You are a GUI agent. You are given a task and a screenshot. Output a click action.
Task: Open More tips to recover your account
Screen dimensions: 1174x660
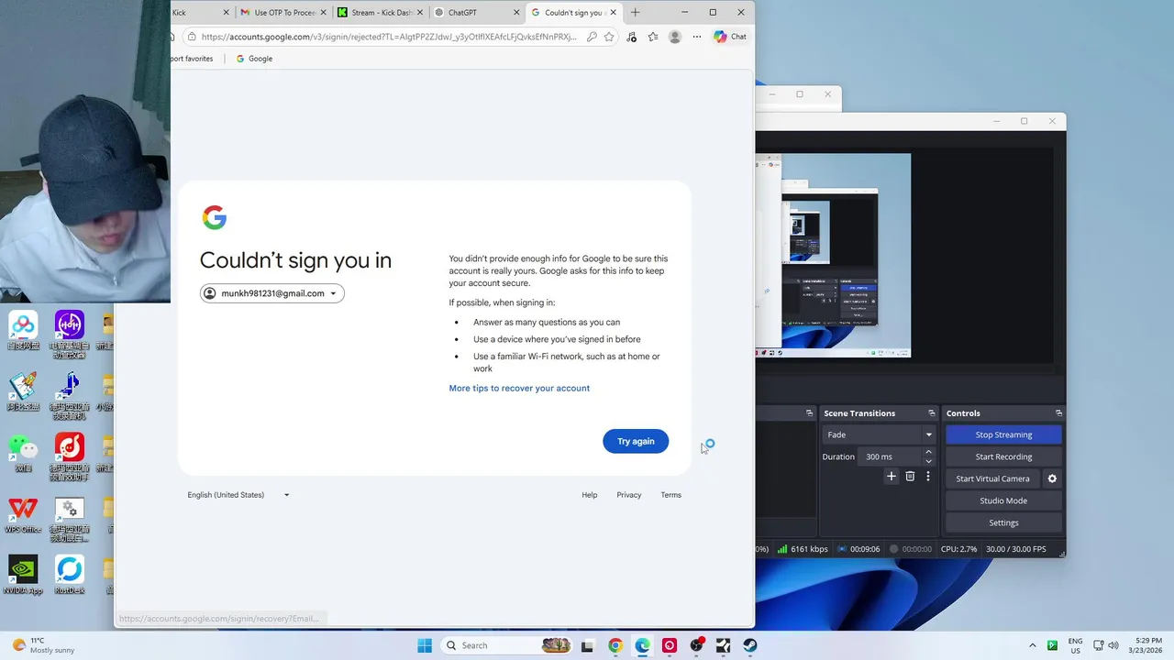click(x=519, y=388)
